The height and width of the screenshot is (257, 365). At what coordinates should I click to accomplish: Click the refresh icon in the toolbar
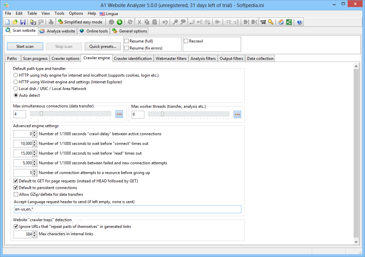[x=130, y=22]
